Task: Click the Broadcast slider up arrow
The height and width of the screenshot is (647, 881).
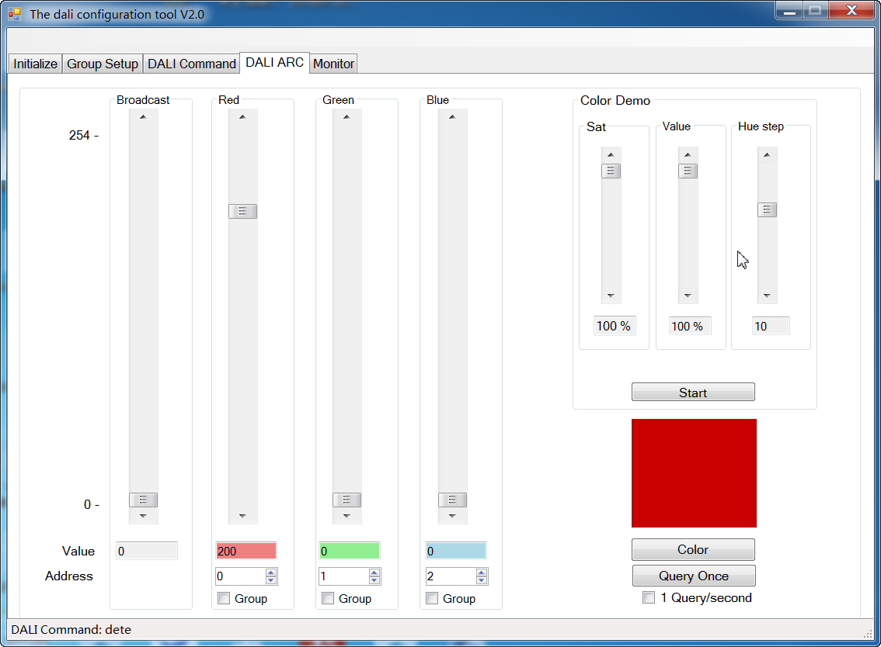Action: (x=143, y=117)
